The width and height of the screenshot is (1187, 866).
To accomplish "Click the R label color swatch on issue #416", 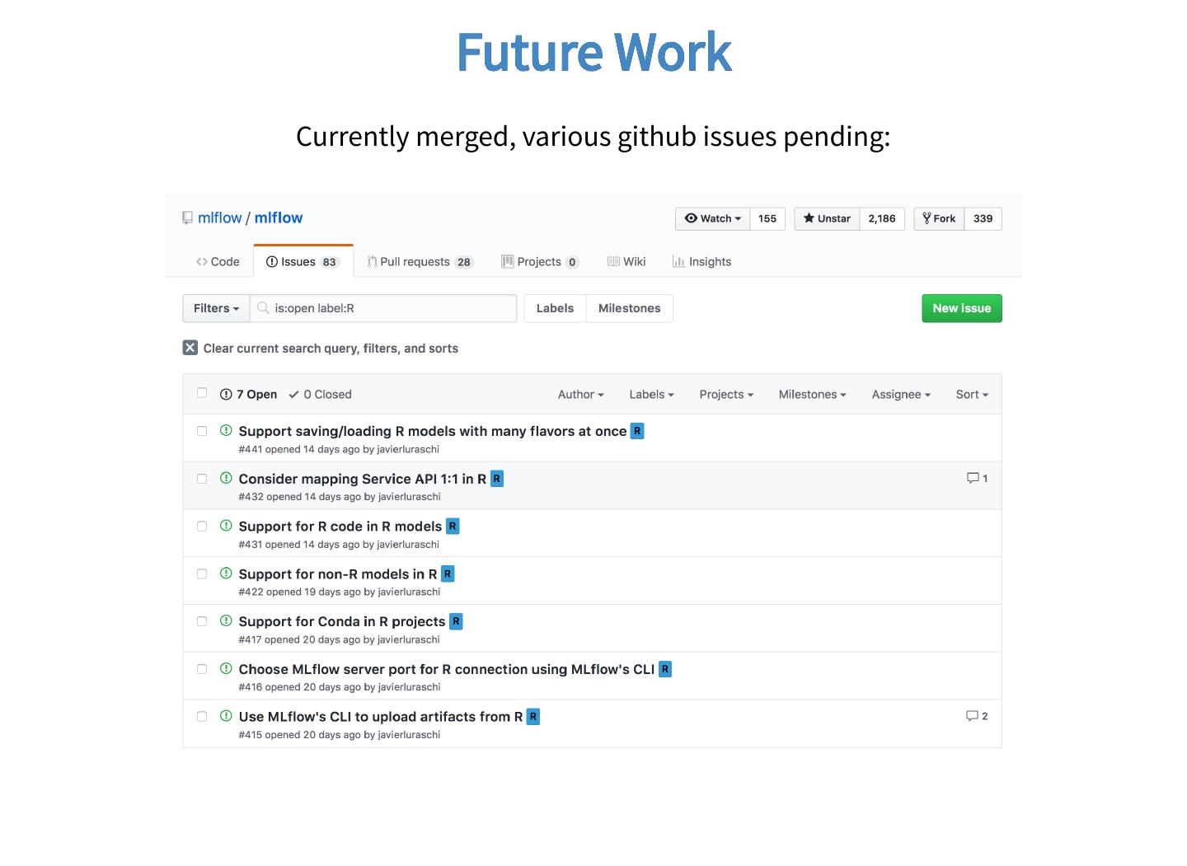I will point(665,669).
